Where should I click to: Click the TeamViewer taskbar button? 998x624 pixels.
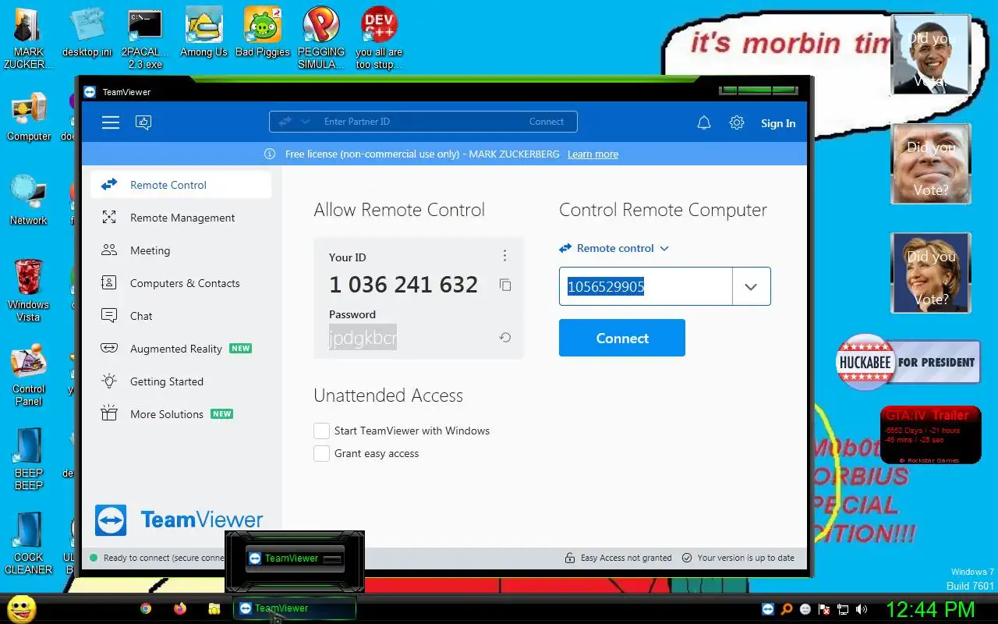(x=295, y=608)
